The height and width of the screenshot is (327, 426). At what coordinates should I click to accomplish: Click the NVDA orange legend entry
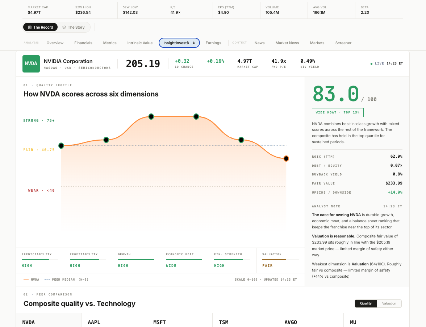coord(31,280)
